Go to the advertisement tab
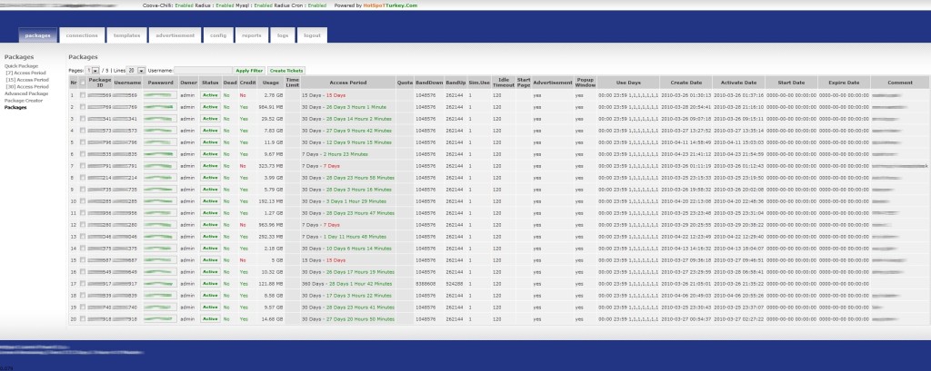 (175, 35)
